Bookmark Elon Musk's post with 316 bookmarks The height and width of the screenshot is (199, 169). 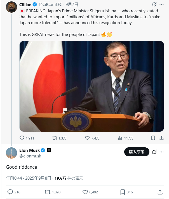click(x=123, y=192)
